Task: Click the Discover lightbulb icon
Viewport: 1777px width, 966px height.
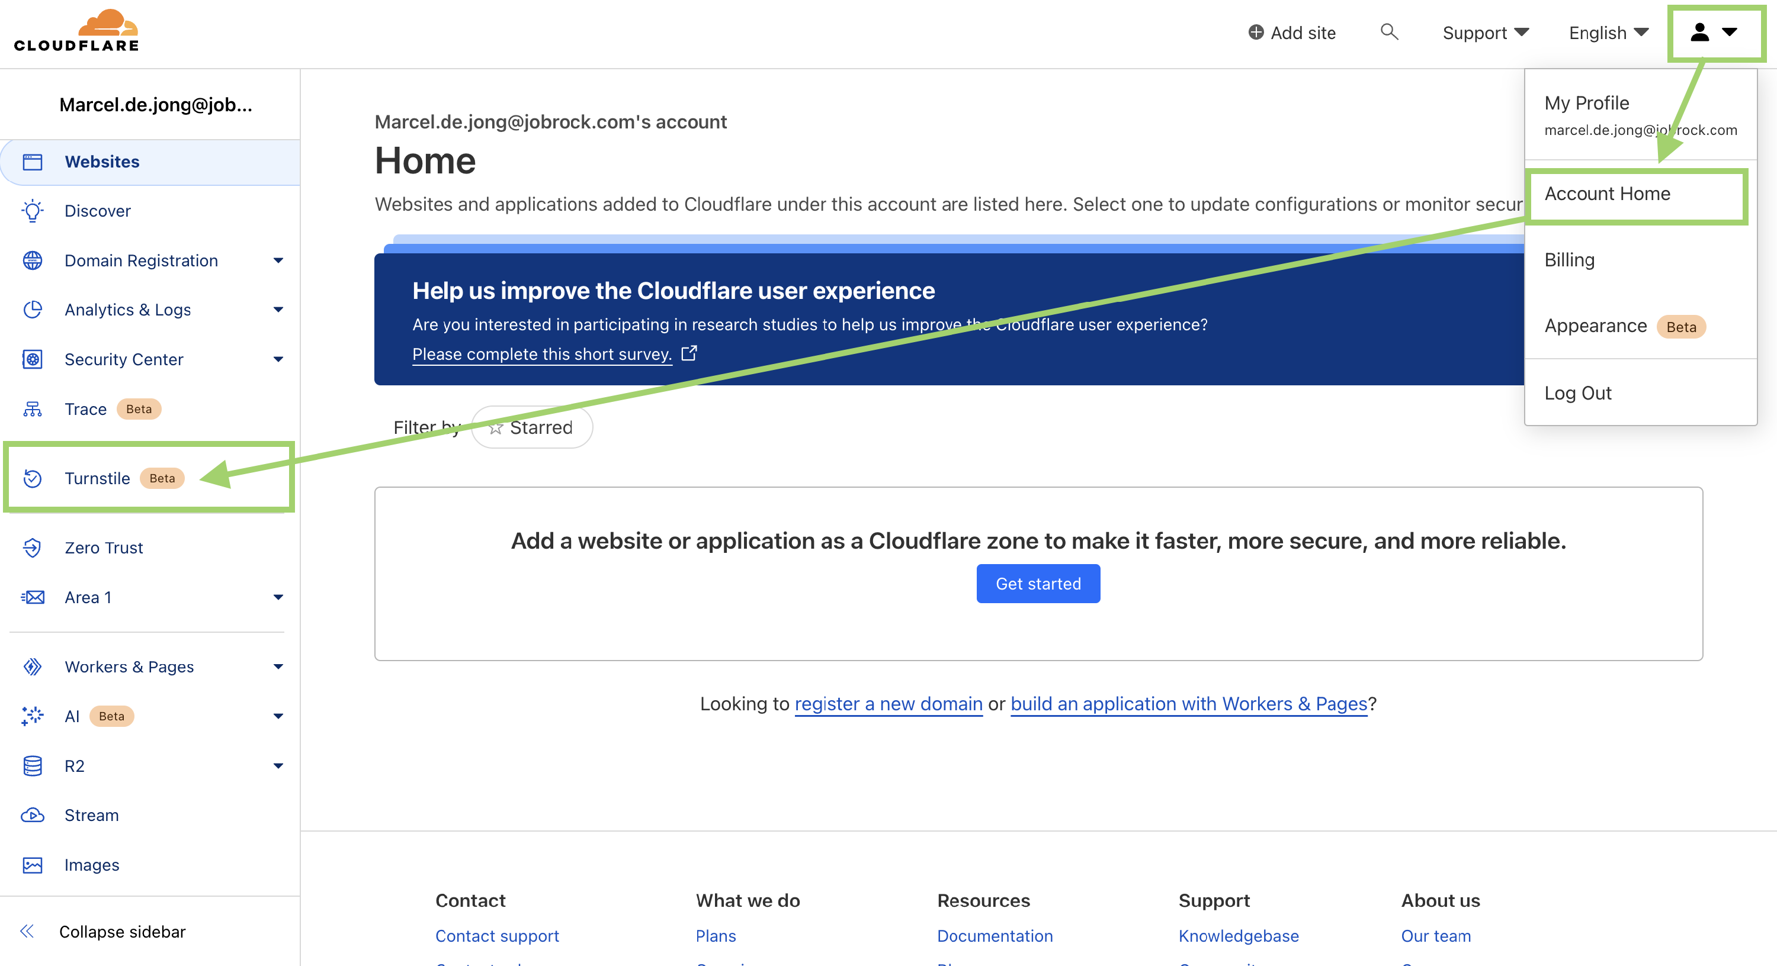Action: pos(33,211)
